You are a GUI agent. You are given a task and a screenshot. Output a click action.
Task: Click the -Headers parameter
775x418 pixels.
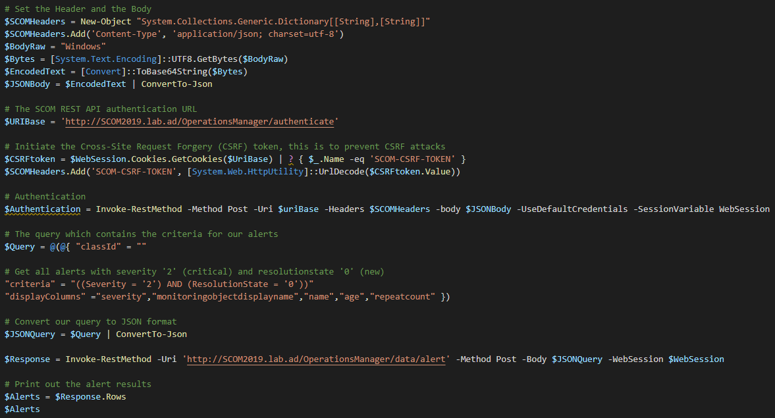344,209
